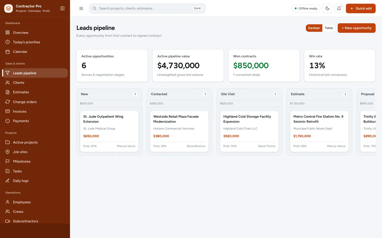This screenshot has width=382, height=238.
Task: Click the Overview grid icon
Action: [8, 33]
